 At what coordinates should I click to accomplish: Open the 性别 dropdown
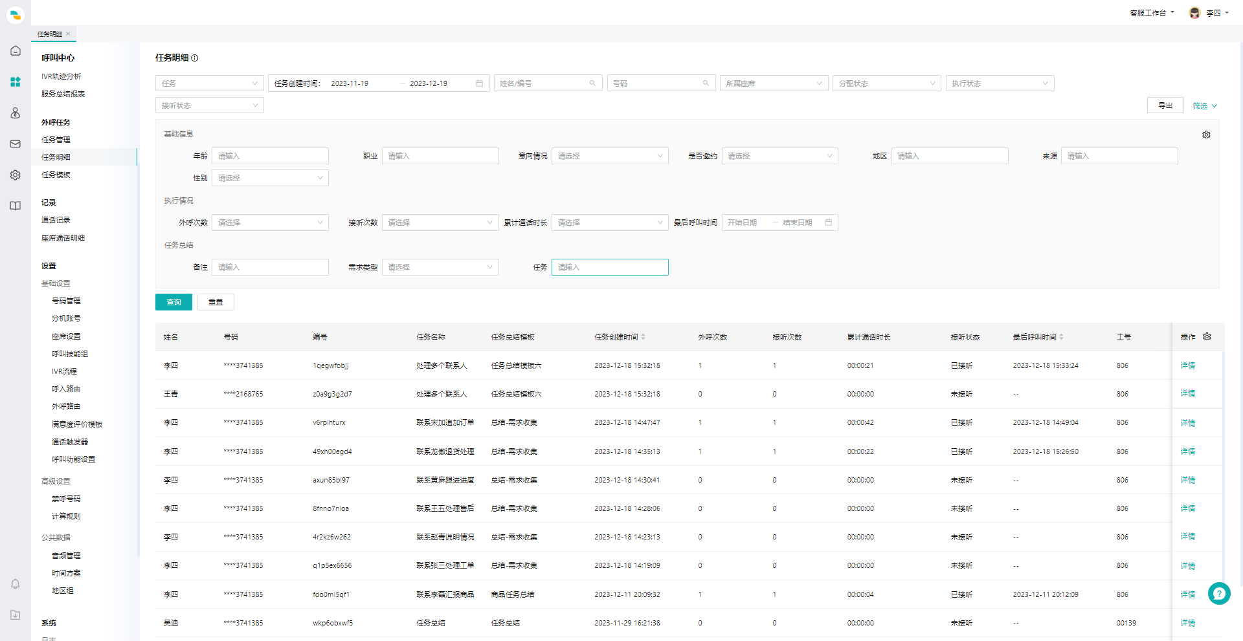click(271, 178)
